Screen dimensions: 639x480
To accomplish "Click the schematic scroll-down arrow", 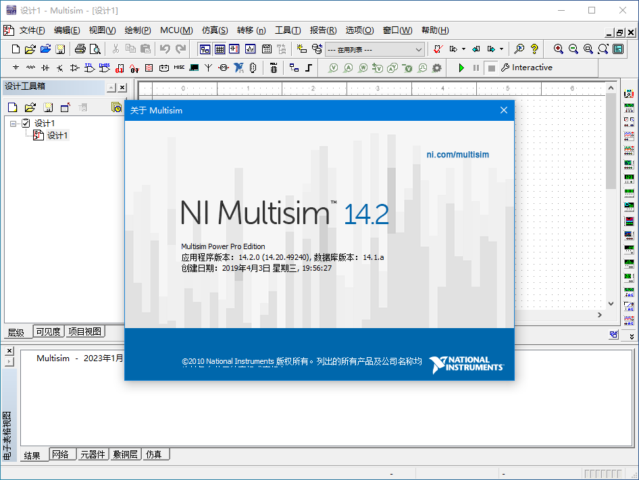I will tap(611, 304).
